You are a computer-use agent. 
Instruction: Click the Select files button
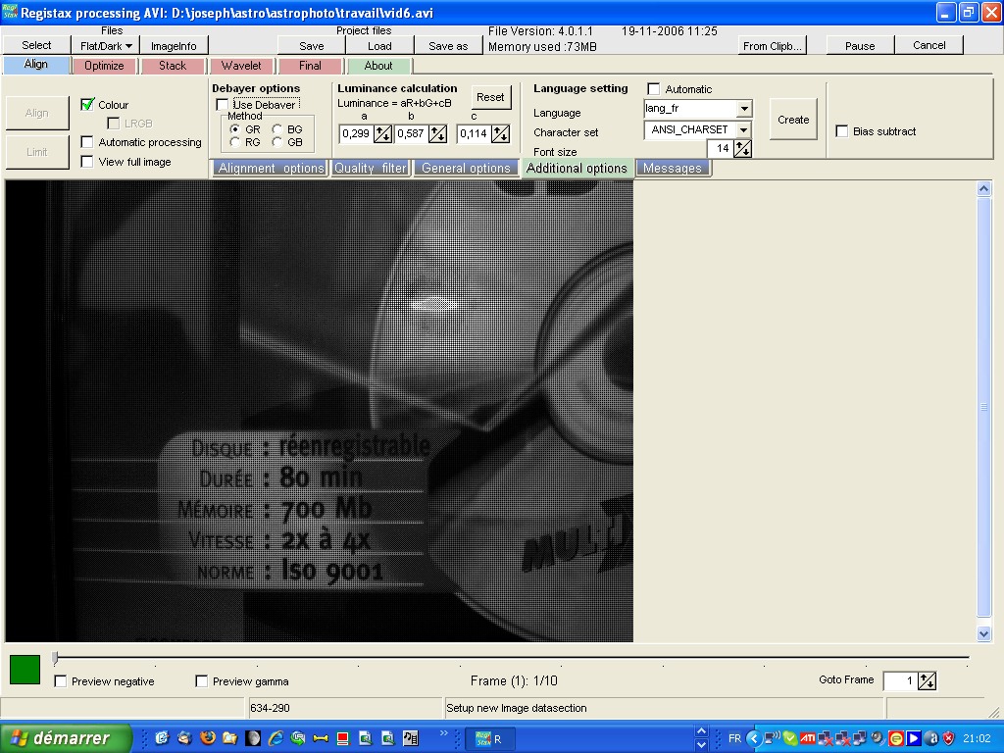coord(36,45)
